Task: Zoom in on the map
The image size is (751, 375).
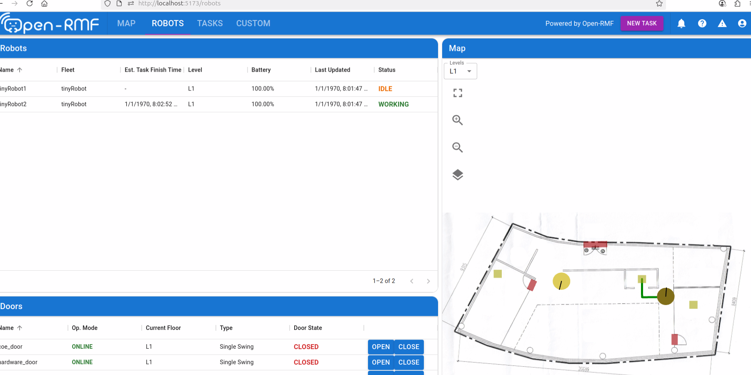Action: (458, 120)
